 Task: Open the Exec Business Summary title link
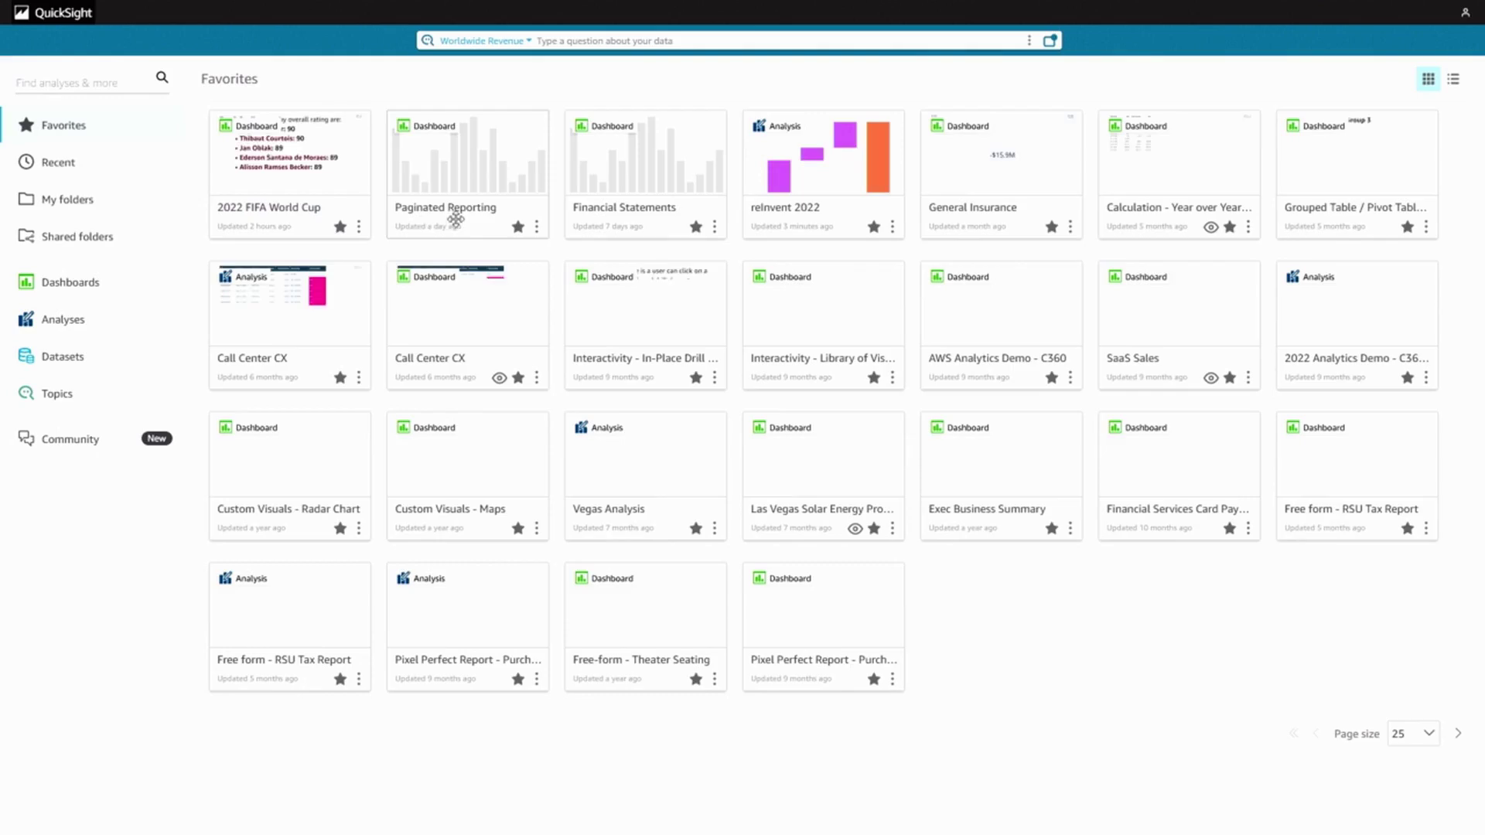[x=986, y=509]
